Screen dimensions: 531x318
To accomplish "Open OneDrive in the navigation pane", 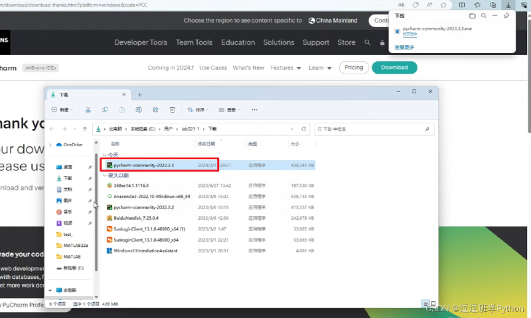I will coord(70,144).
